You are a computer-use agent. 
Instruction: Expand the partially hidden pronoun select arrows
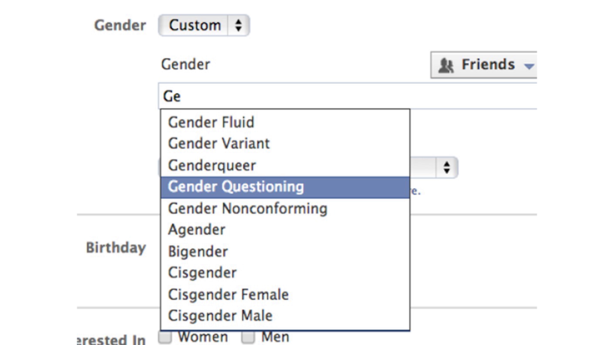click(x=446, y=168)
